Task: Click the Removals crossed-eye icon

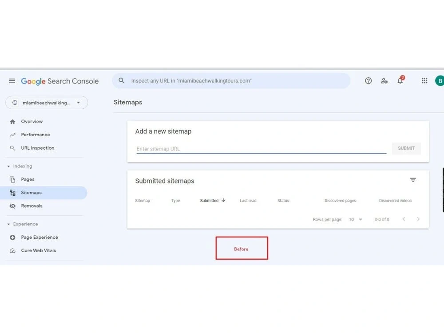Action: [12, 206]
